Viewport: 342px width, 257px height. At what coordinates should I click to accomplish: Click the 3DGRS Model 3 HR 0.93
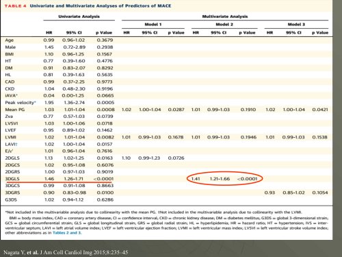click(x=269, y=193)
